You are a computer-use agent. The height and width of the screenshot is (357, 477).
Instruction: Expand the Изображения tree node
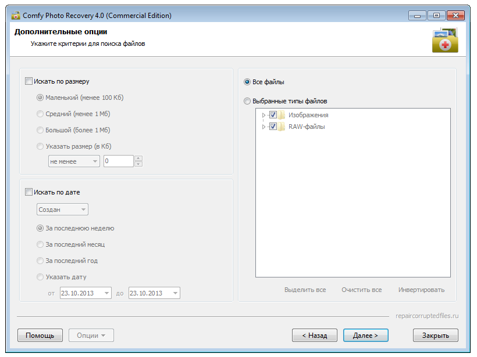(264, 115)
